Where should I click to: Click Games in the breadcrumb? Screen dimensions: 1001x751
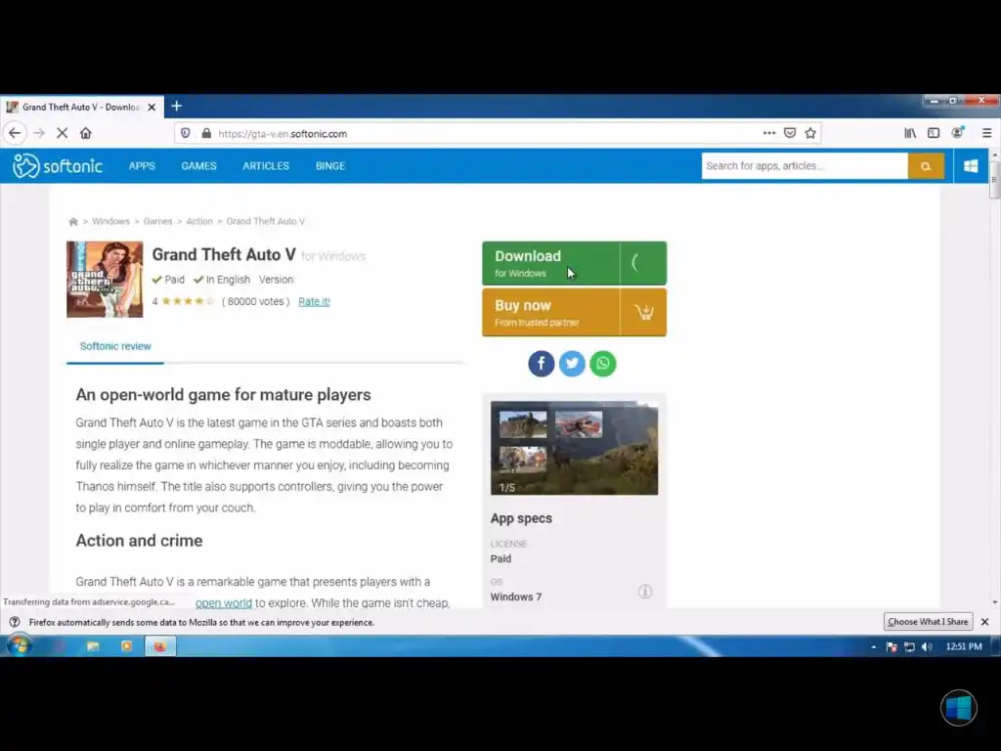pos(157,222)
